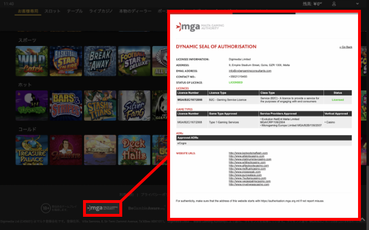Select the テーブル tab
The height and width of the screenshot is (230, 369).
pyautogui.click(x=74, y=11)
